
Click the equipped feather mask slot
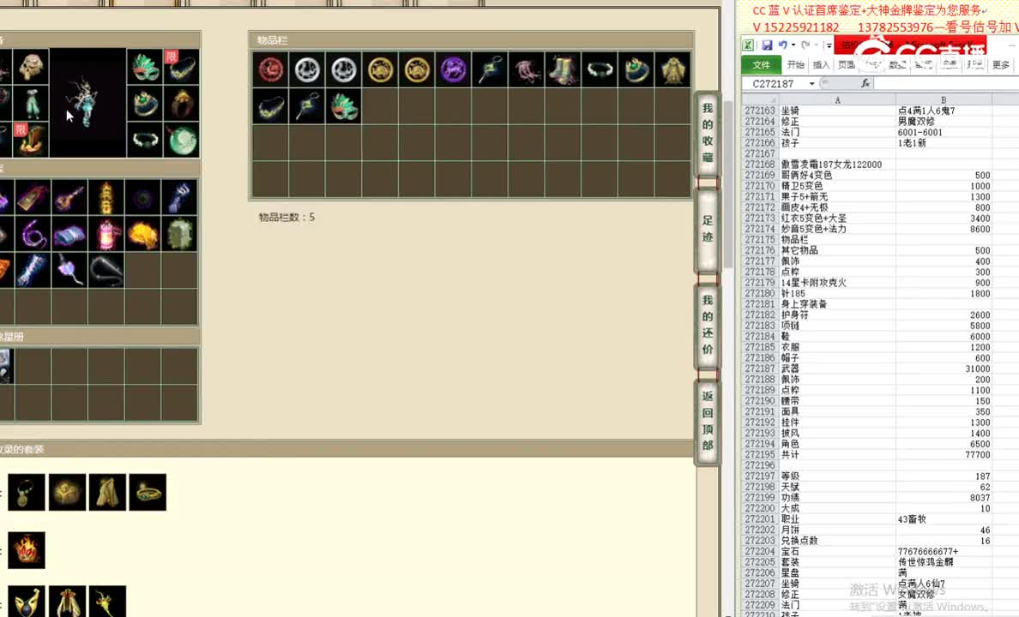(144, 66)
